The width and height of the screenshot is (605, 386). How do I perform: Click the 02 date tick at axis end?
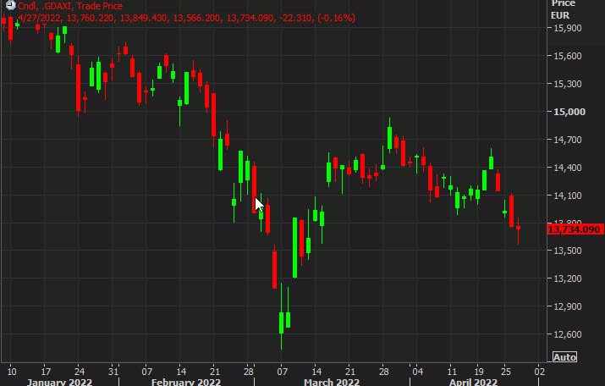pos(539,372)
